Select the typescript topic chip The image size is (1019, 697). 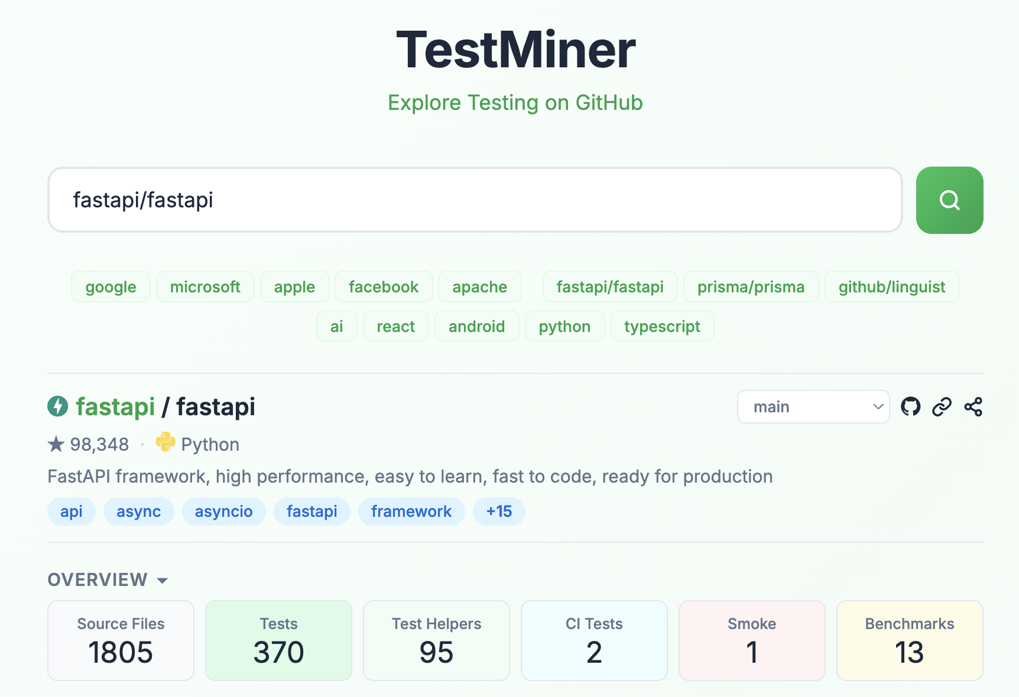[x=662, y=326]
